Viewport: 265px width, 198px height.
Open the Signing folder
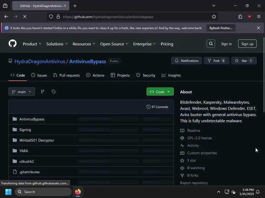[x=25, y=130]
